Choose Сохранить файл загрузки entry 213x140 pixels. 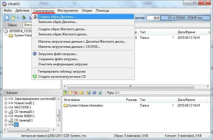[x=83, y=59]
